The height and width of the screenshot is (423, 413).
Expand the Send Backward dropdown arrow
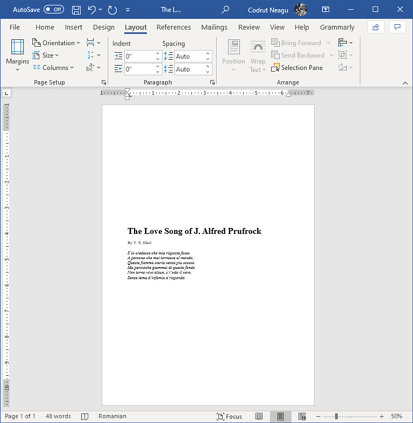[x=331, y=55]
